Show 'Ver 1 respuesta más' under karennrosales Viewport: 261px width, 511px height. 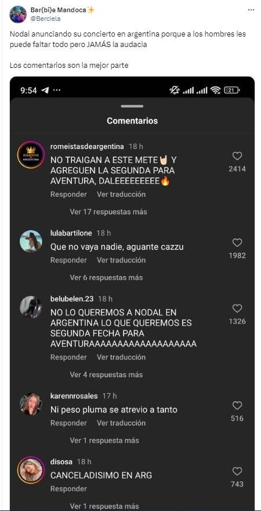(104, 441)
